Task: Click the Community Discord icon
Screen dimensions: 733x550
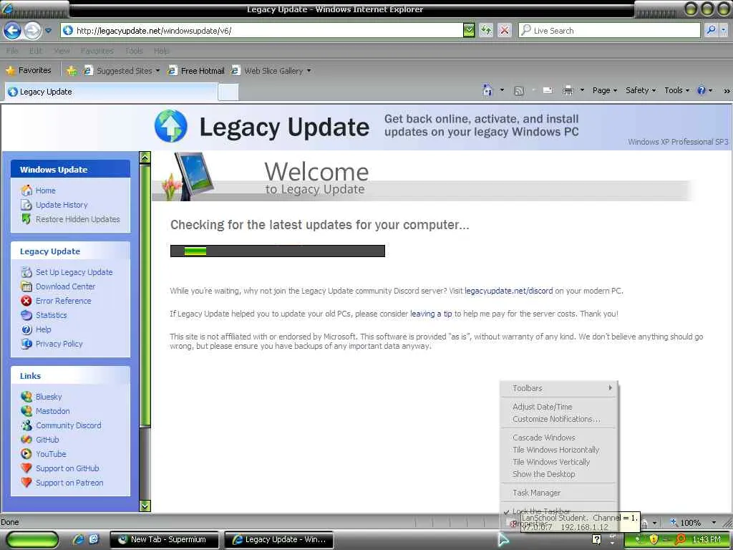Action: coord(26,425)
